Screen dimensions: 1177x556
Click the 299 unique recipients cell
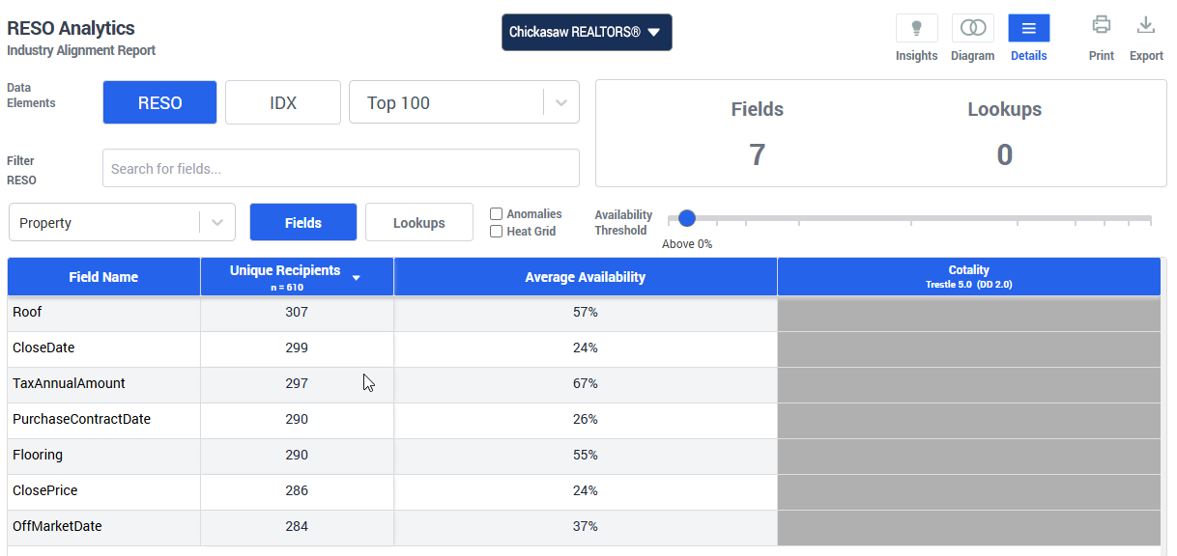click(x=297, y=347)
